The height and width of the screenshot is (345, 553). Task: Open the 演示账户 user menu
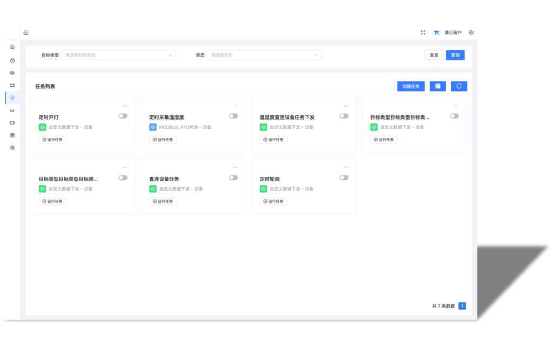pos(453,33)
